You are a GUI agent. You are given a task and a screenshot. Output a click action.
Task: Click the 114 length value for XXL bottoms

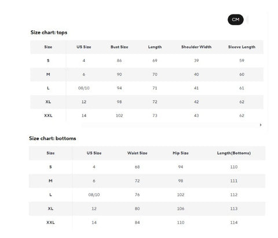[234, 222]
